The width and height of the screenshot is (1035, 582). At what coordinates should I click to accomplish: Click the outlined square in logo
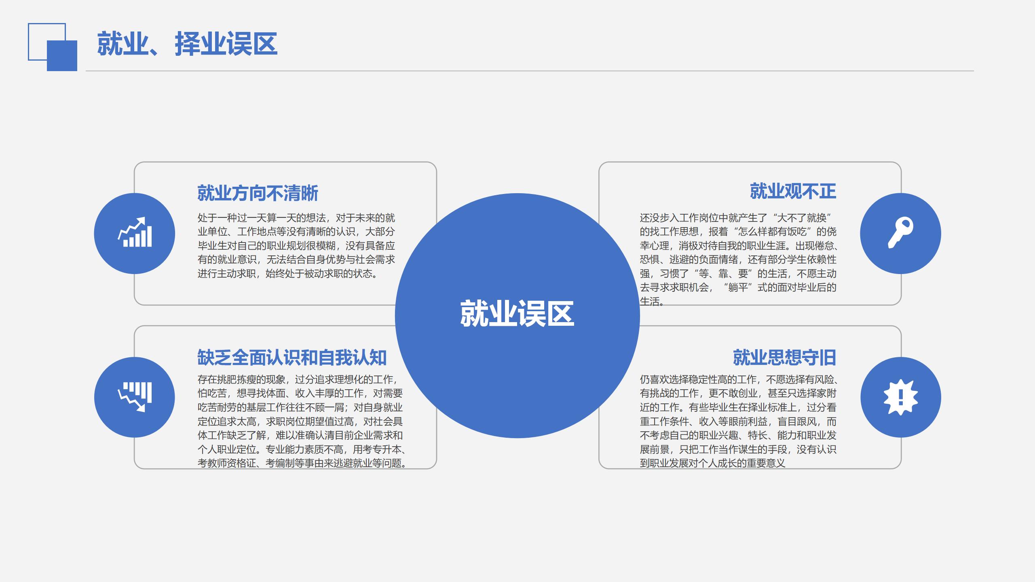(x=37, y=32)
